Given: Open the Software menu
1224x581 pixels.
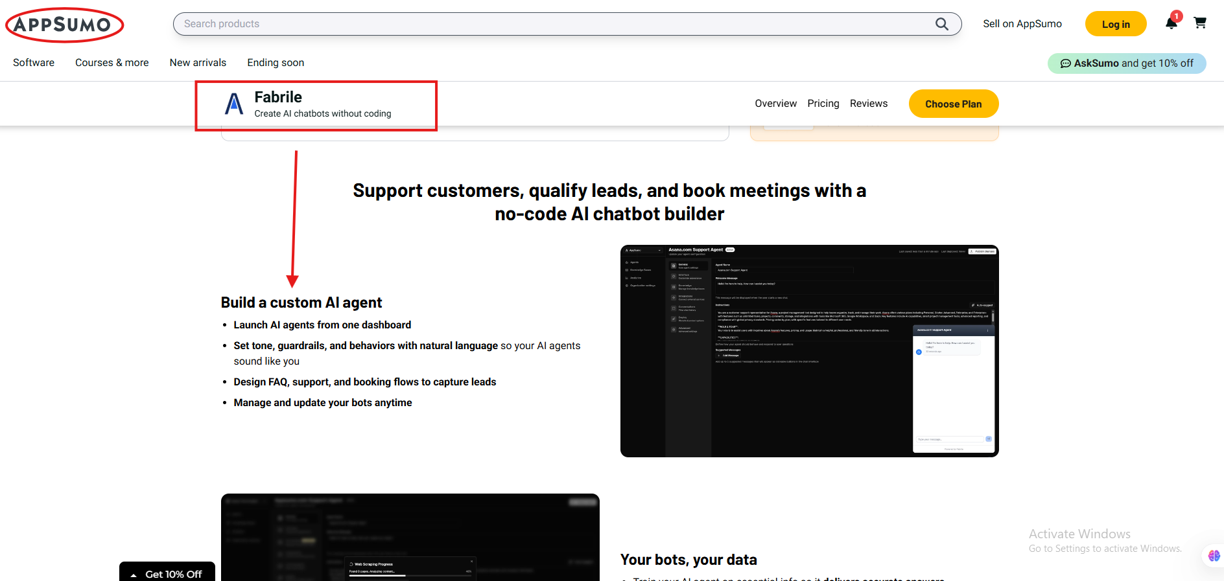Looking at the screenshot, I should pos(34,63).
